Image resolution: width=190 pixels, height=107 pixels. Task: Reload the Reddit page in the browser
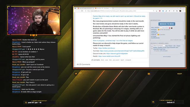[x=82, y=11]
